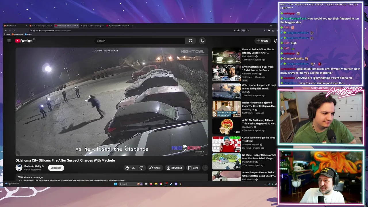Click CrimsonFatalis username in chat
This screenshot has height=207, width=368.
pyautogui.click(x=293, y=59)
